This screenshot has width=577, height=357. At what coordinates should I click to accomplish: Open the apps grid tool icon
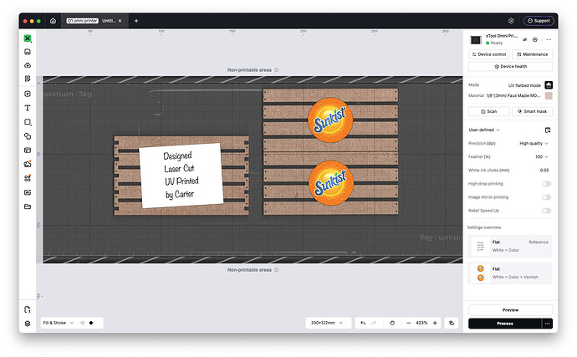(28, 178)
